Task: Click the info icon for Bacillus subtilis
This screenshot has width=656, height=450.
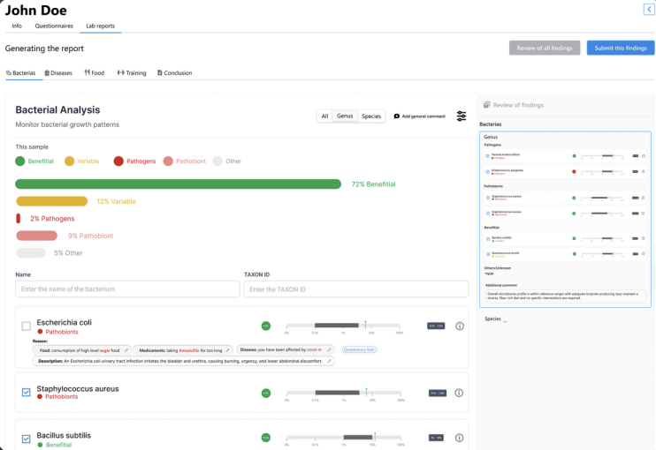Action: pos(460,438)
